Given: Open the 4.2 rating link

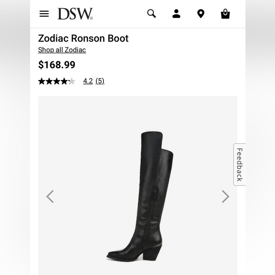Looking at the screenshot, I should coord(88,81).
